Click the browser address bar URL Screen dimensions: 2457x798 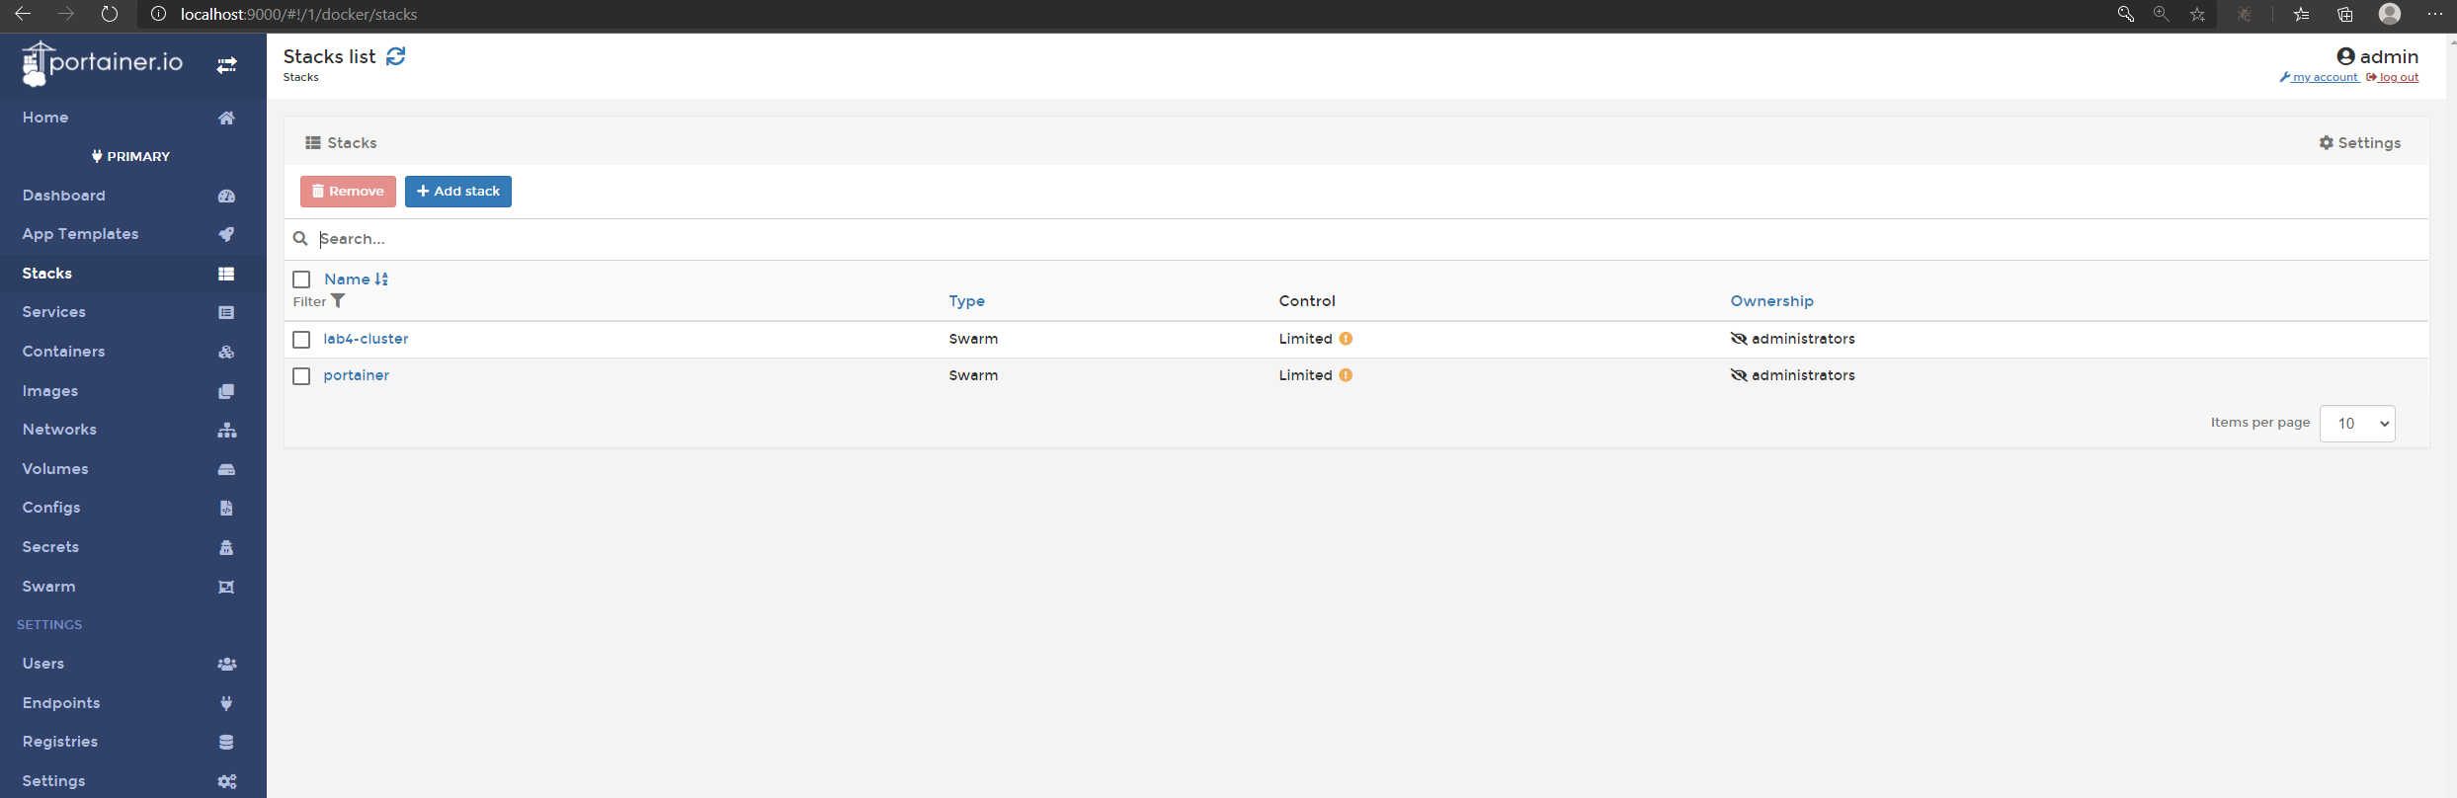pos(298,14)
